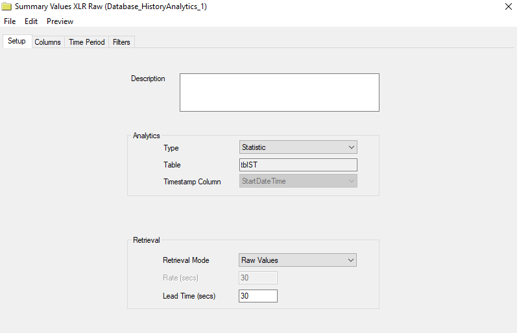Click the Type label in Analytics
517x333 pixels.
tap(171, 148)
